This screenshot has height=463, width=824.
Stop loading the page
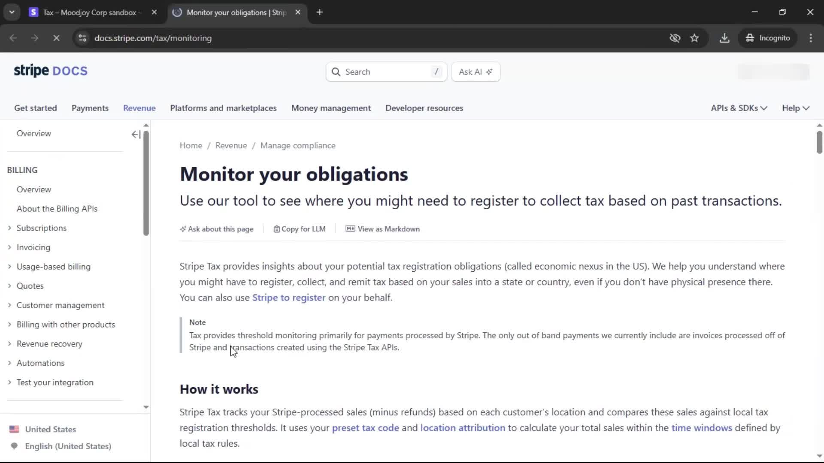56,38
